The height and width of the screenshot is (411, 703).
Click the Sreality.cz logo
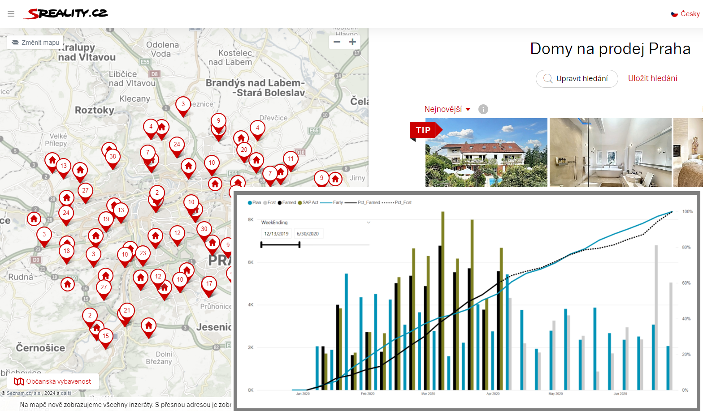point(66,14)
